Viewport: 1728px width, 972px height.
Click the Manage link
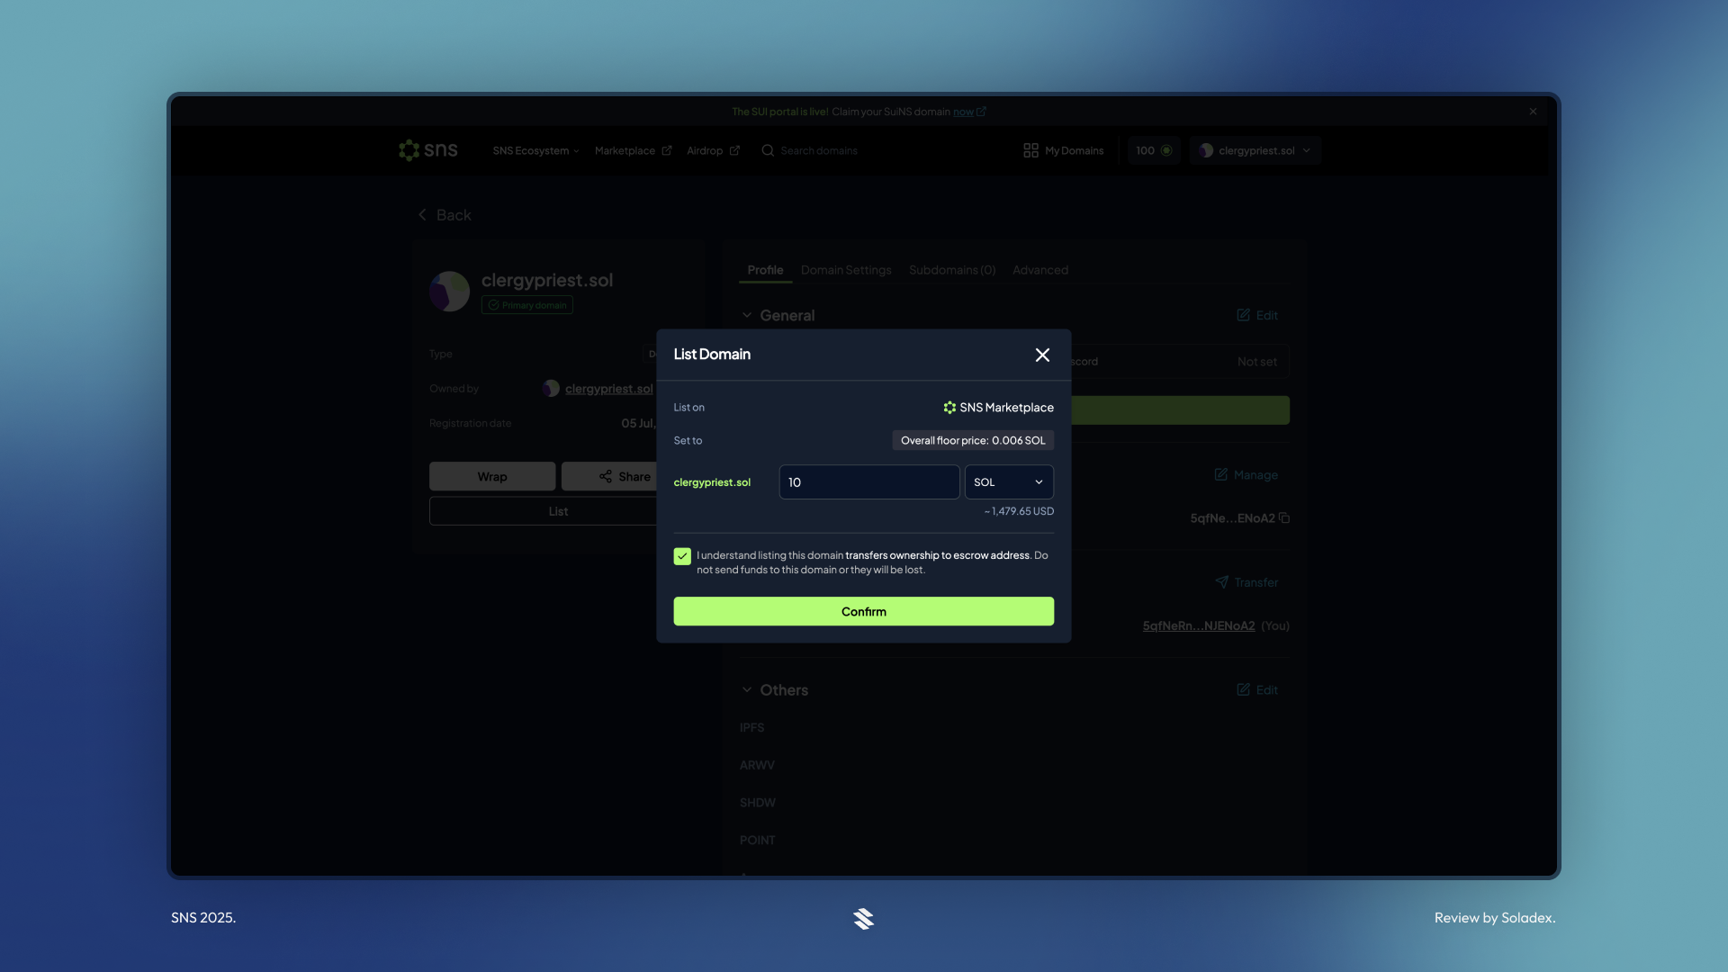(x=1246, y=475)
